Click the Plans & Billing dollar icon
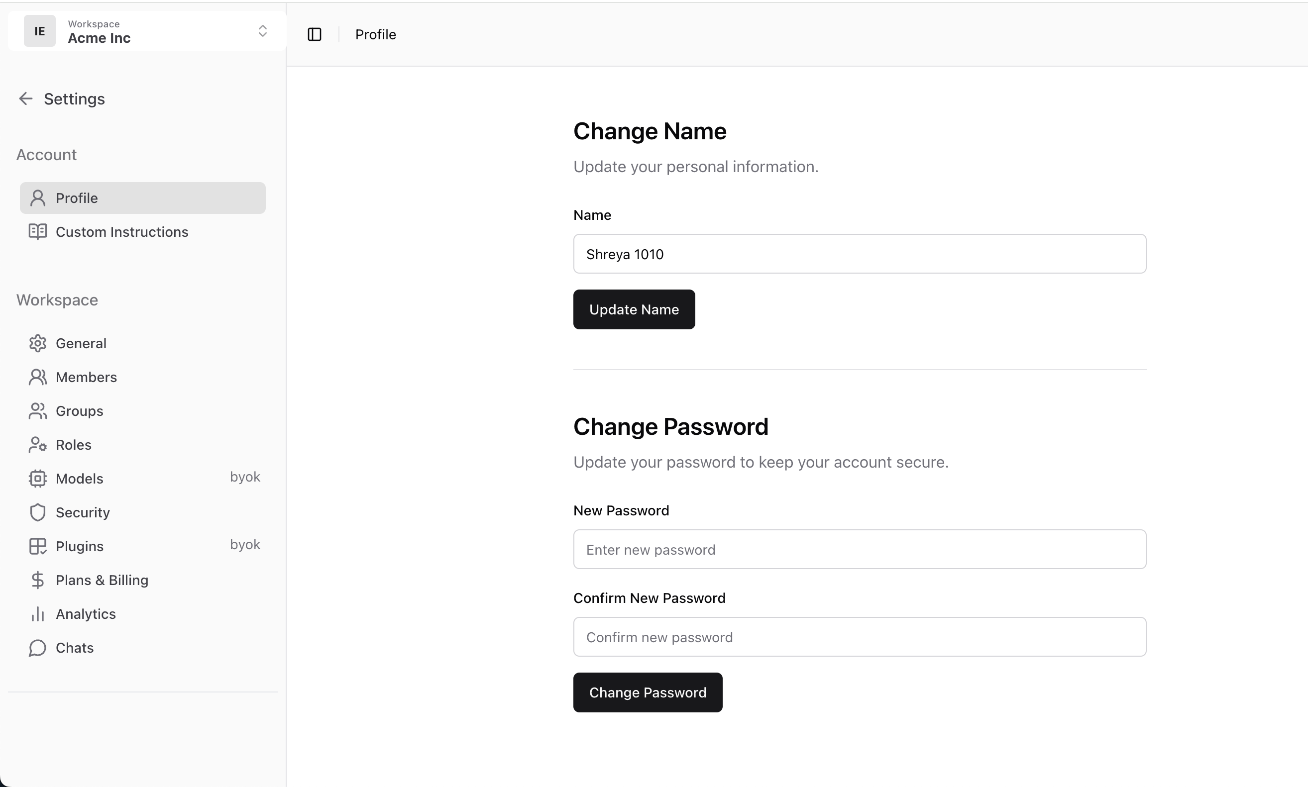 pyautogui.click(x=38, y=580)
